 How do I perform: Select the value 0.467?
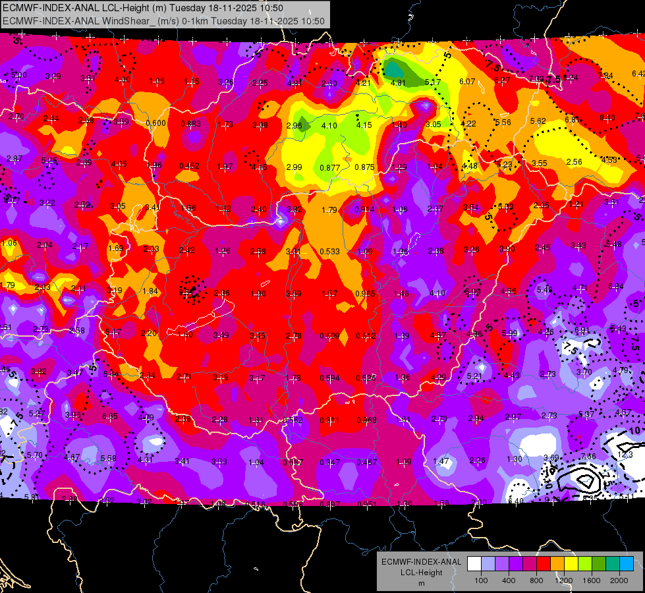pos(366,463)
